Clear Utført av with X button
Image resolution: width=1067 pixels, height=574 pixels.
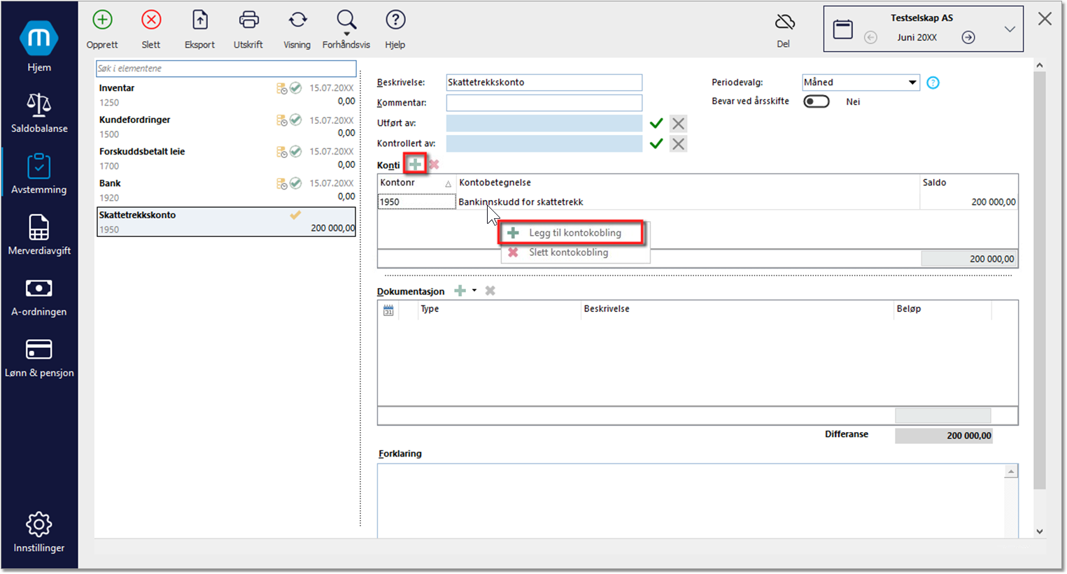pos(678,124)
